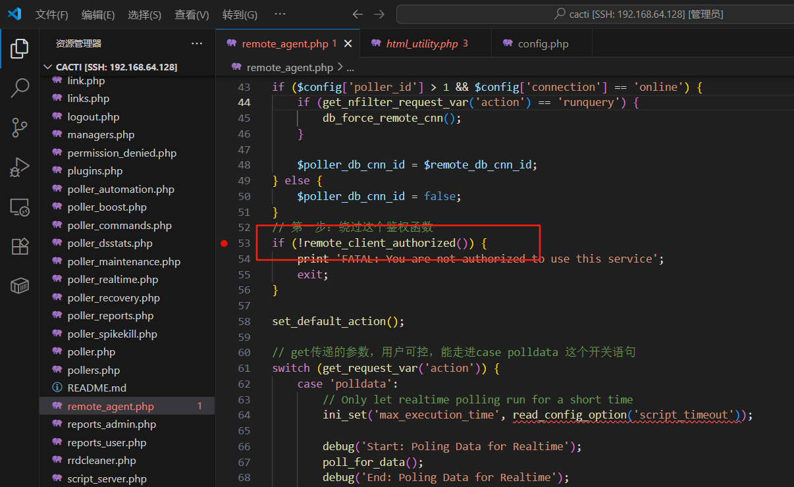Click remote_agent.php in the breadcrumb
794x487 pixels.
click(x=290, y=67)
